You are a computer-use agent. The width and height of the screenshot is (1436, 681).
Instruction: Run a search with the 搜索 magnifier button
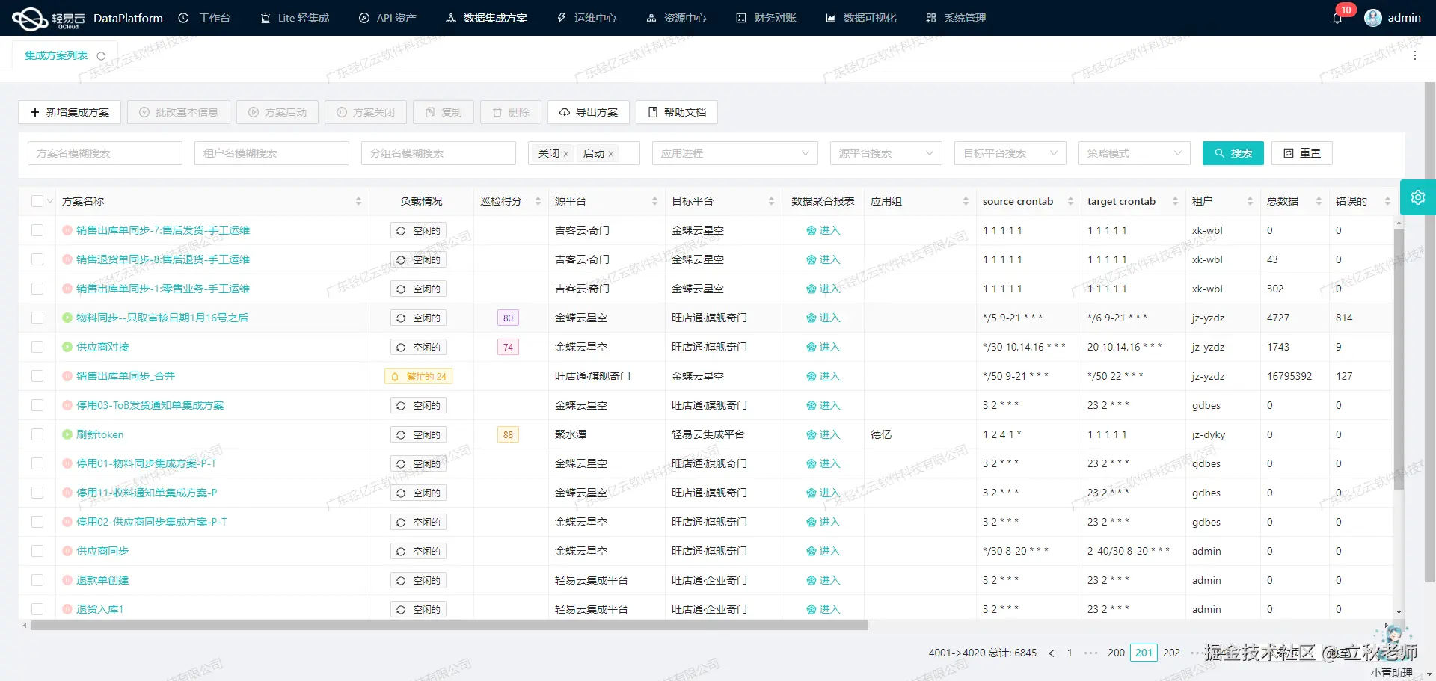[x=1233, y=153]
